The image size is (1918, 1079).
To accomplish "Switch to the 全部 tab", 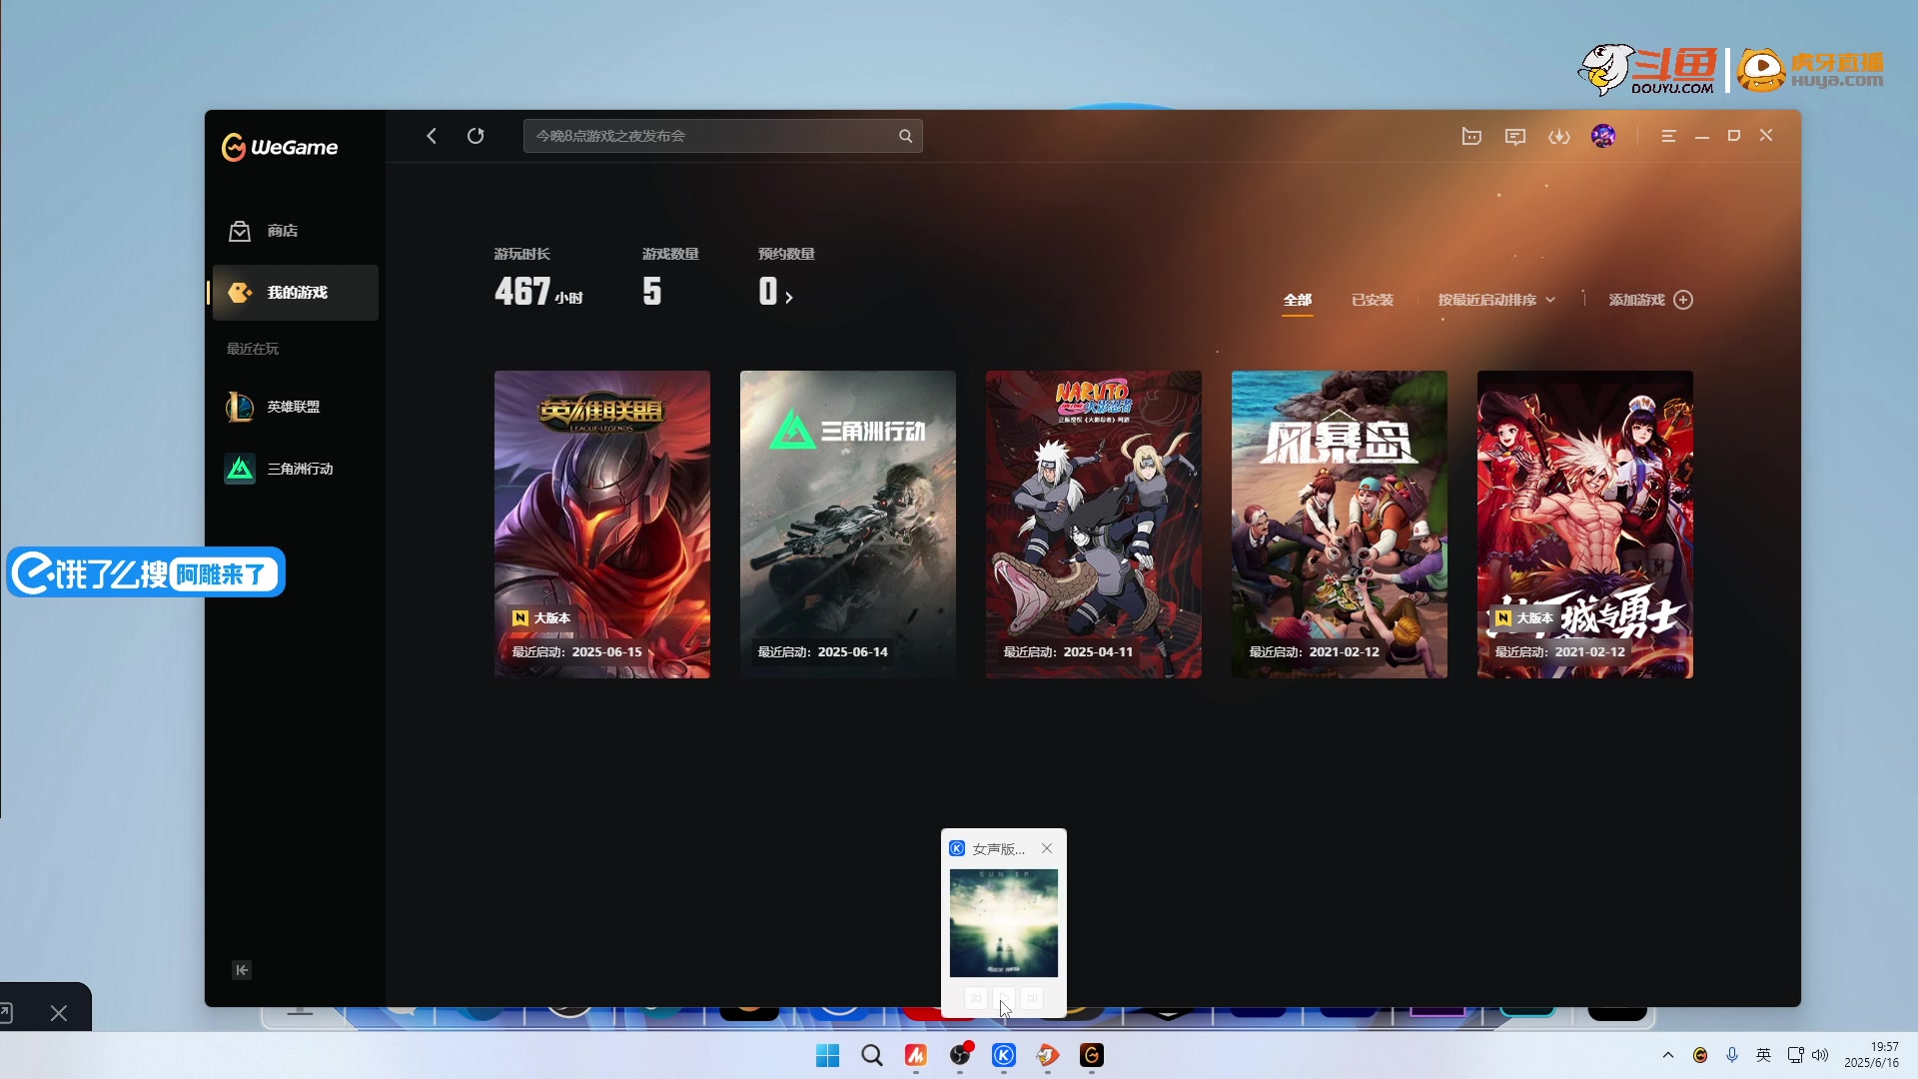I will (x=1298, y=300).
